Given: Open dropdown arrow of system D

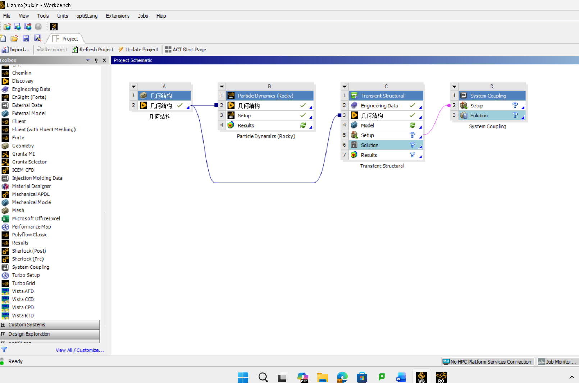Looking at the screenshot, I should (454, 87).
